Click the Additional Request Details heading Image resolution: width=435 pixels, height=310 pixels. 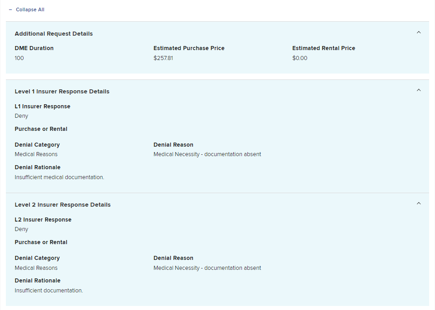(54, 34)
